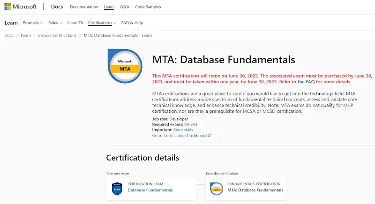Image resolution: width=375 pixels, height=204 pixels.
Task: Open Code Samples
Action: (x=148, y=7)
